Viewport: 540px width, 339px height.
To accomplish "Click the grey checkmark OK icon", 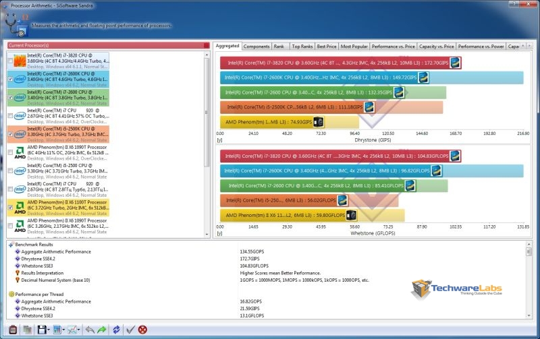I will point(130,330).
